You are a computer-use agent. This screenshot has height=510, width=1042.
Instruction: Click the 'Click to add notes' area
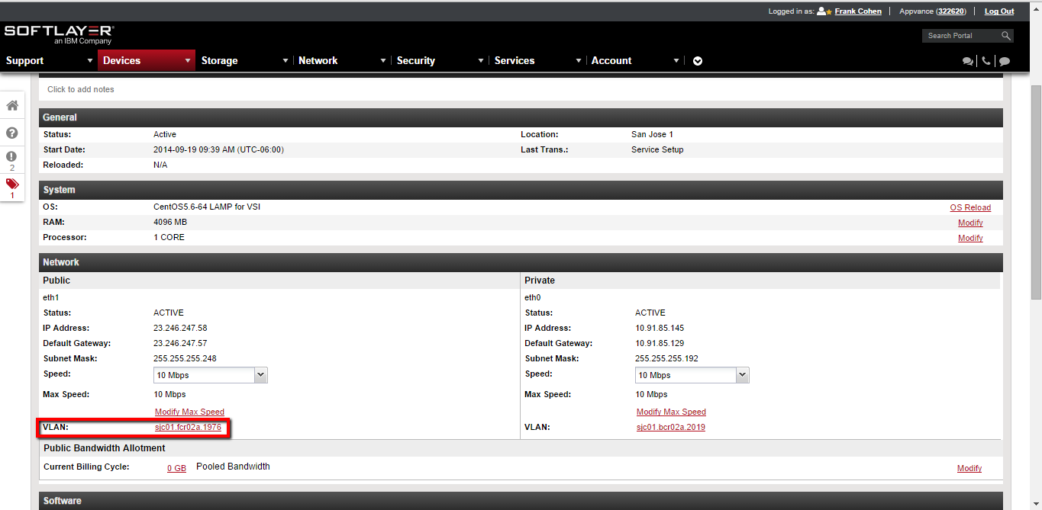81,89
